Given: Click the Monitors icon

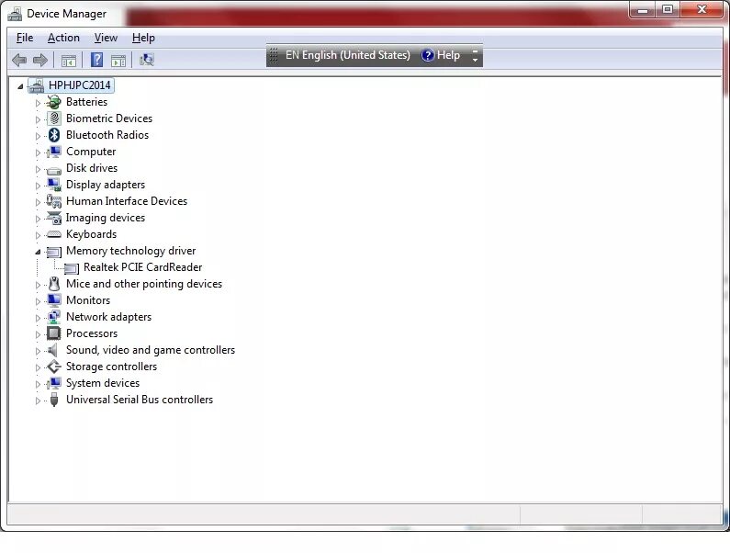Looking at the screenshot, I should (x=54, y=300).
